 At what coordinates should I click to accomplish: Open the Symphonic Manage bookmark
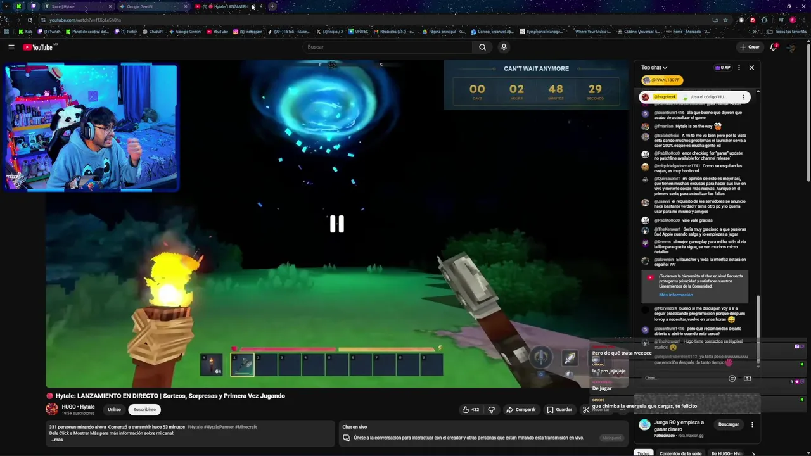[541, 31]
